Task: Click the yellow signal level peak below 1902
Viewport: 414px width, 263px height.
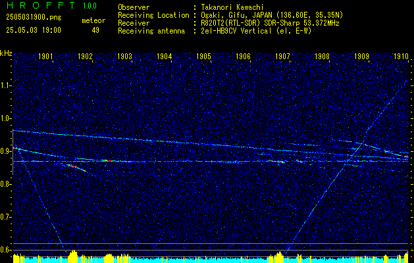Action: pyautogui.click(x=73, y=256)
